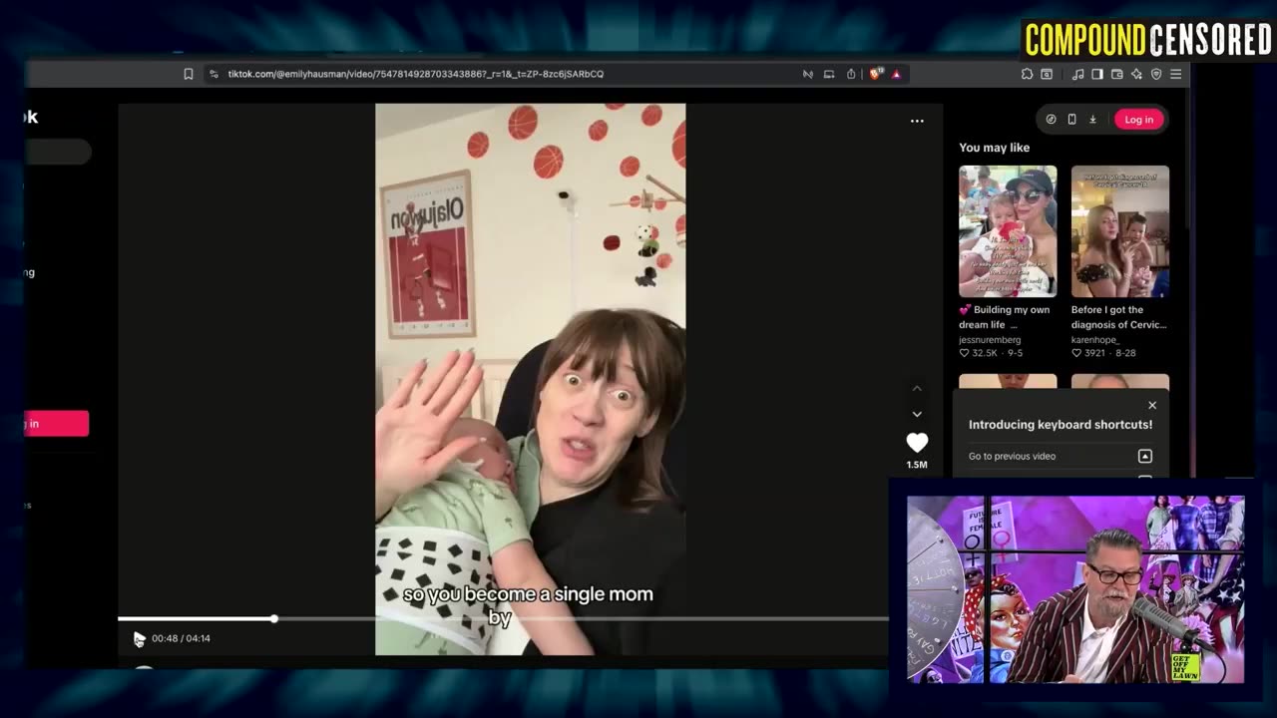Select the tiktok.com address bar URL

tap(415, 74)
